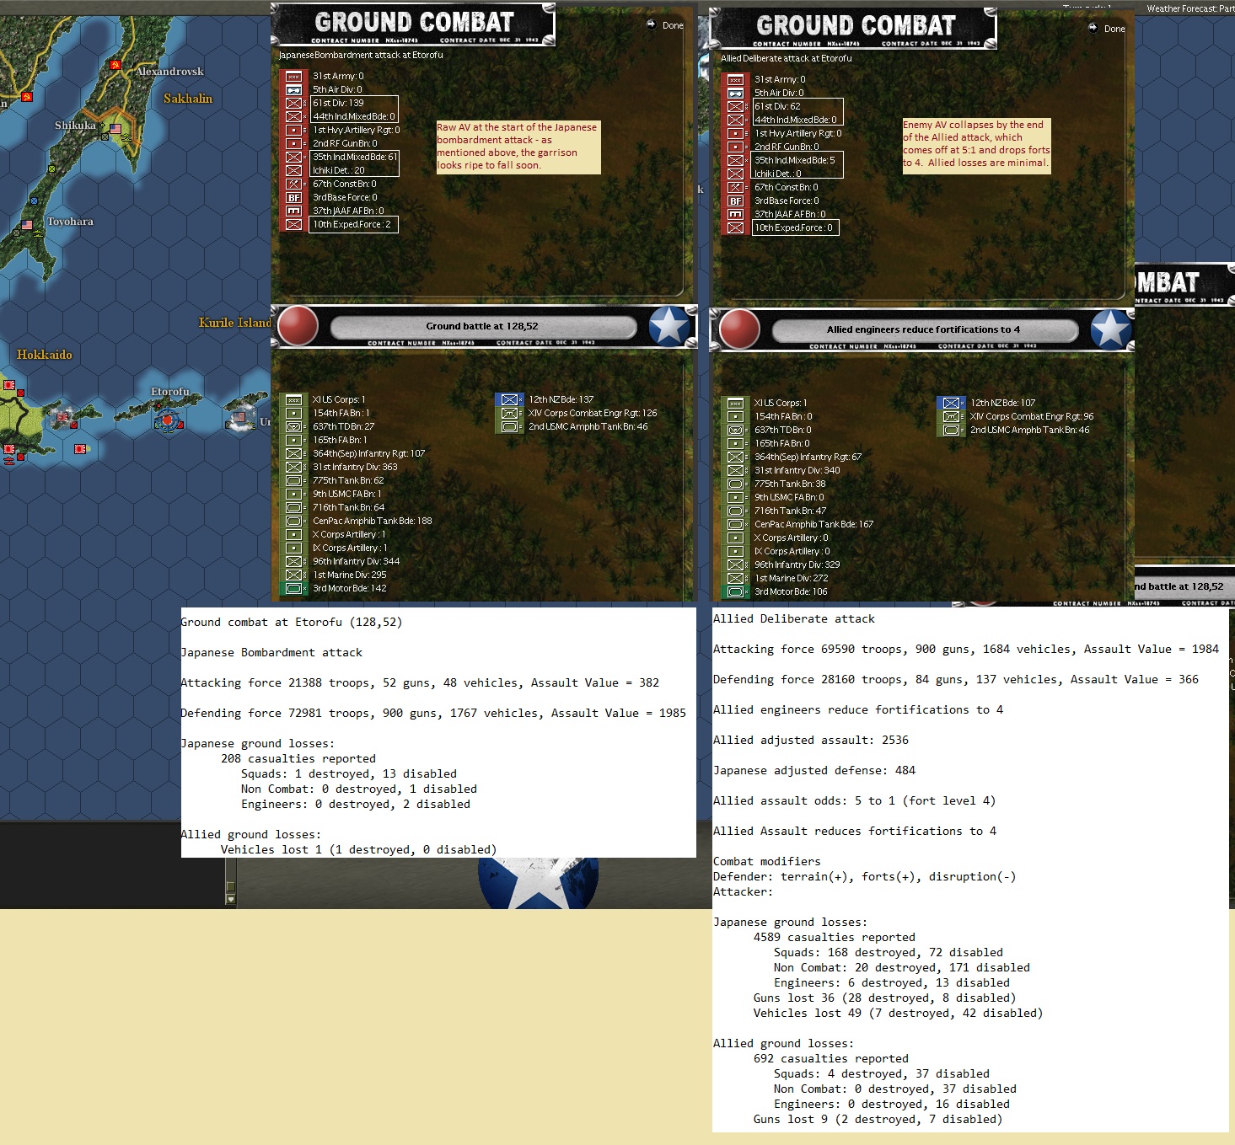1235x1145 pixels.
Task: Select the icon beside 10th Exped Force: 2
Action: (x=293, y=225)
